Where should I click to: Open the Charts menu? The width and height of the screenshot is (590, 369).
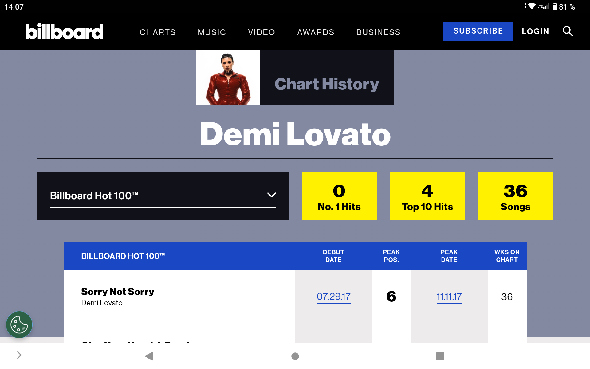(x=158, y=32)
